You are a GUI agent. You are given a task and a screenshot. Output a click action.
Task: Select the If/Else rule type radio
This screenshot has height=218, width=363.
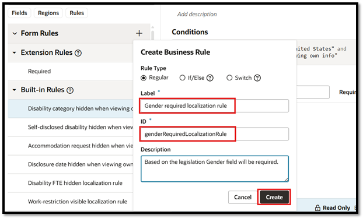[x=183, y=78]
